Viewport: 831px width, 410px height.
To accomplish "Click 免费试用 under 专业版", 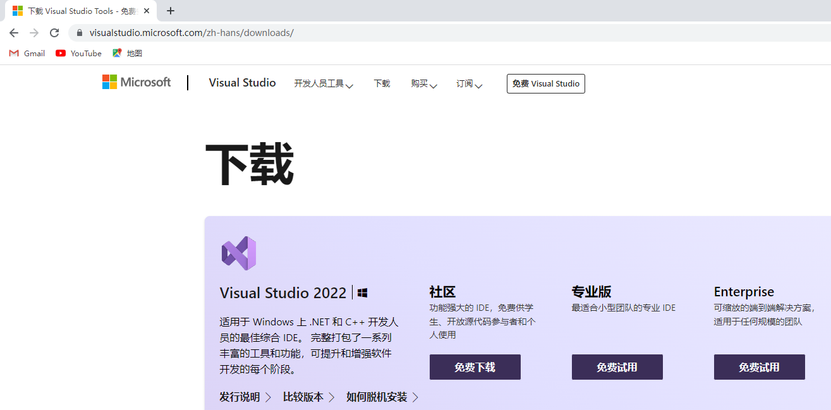I will tap(617, 367).
